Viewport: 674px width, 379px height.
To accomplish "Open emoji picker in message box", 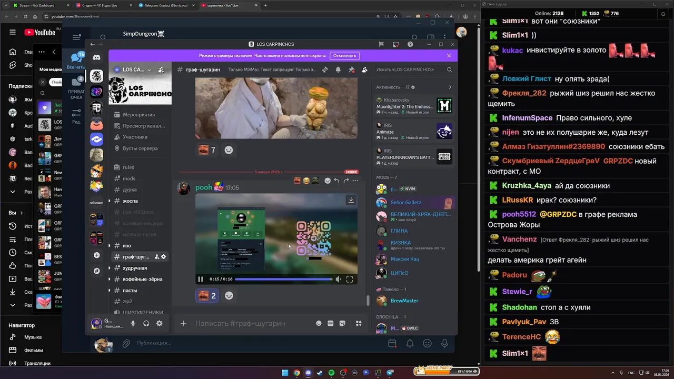I will tap(319, 323).
